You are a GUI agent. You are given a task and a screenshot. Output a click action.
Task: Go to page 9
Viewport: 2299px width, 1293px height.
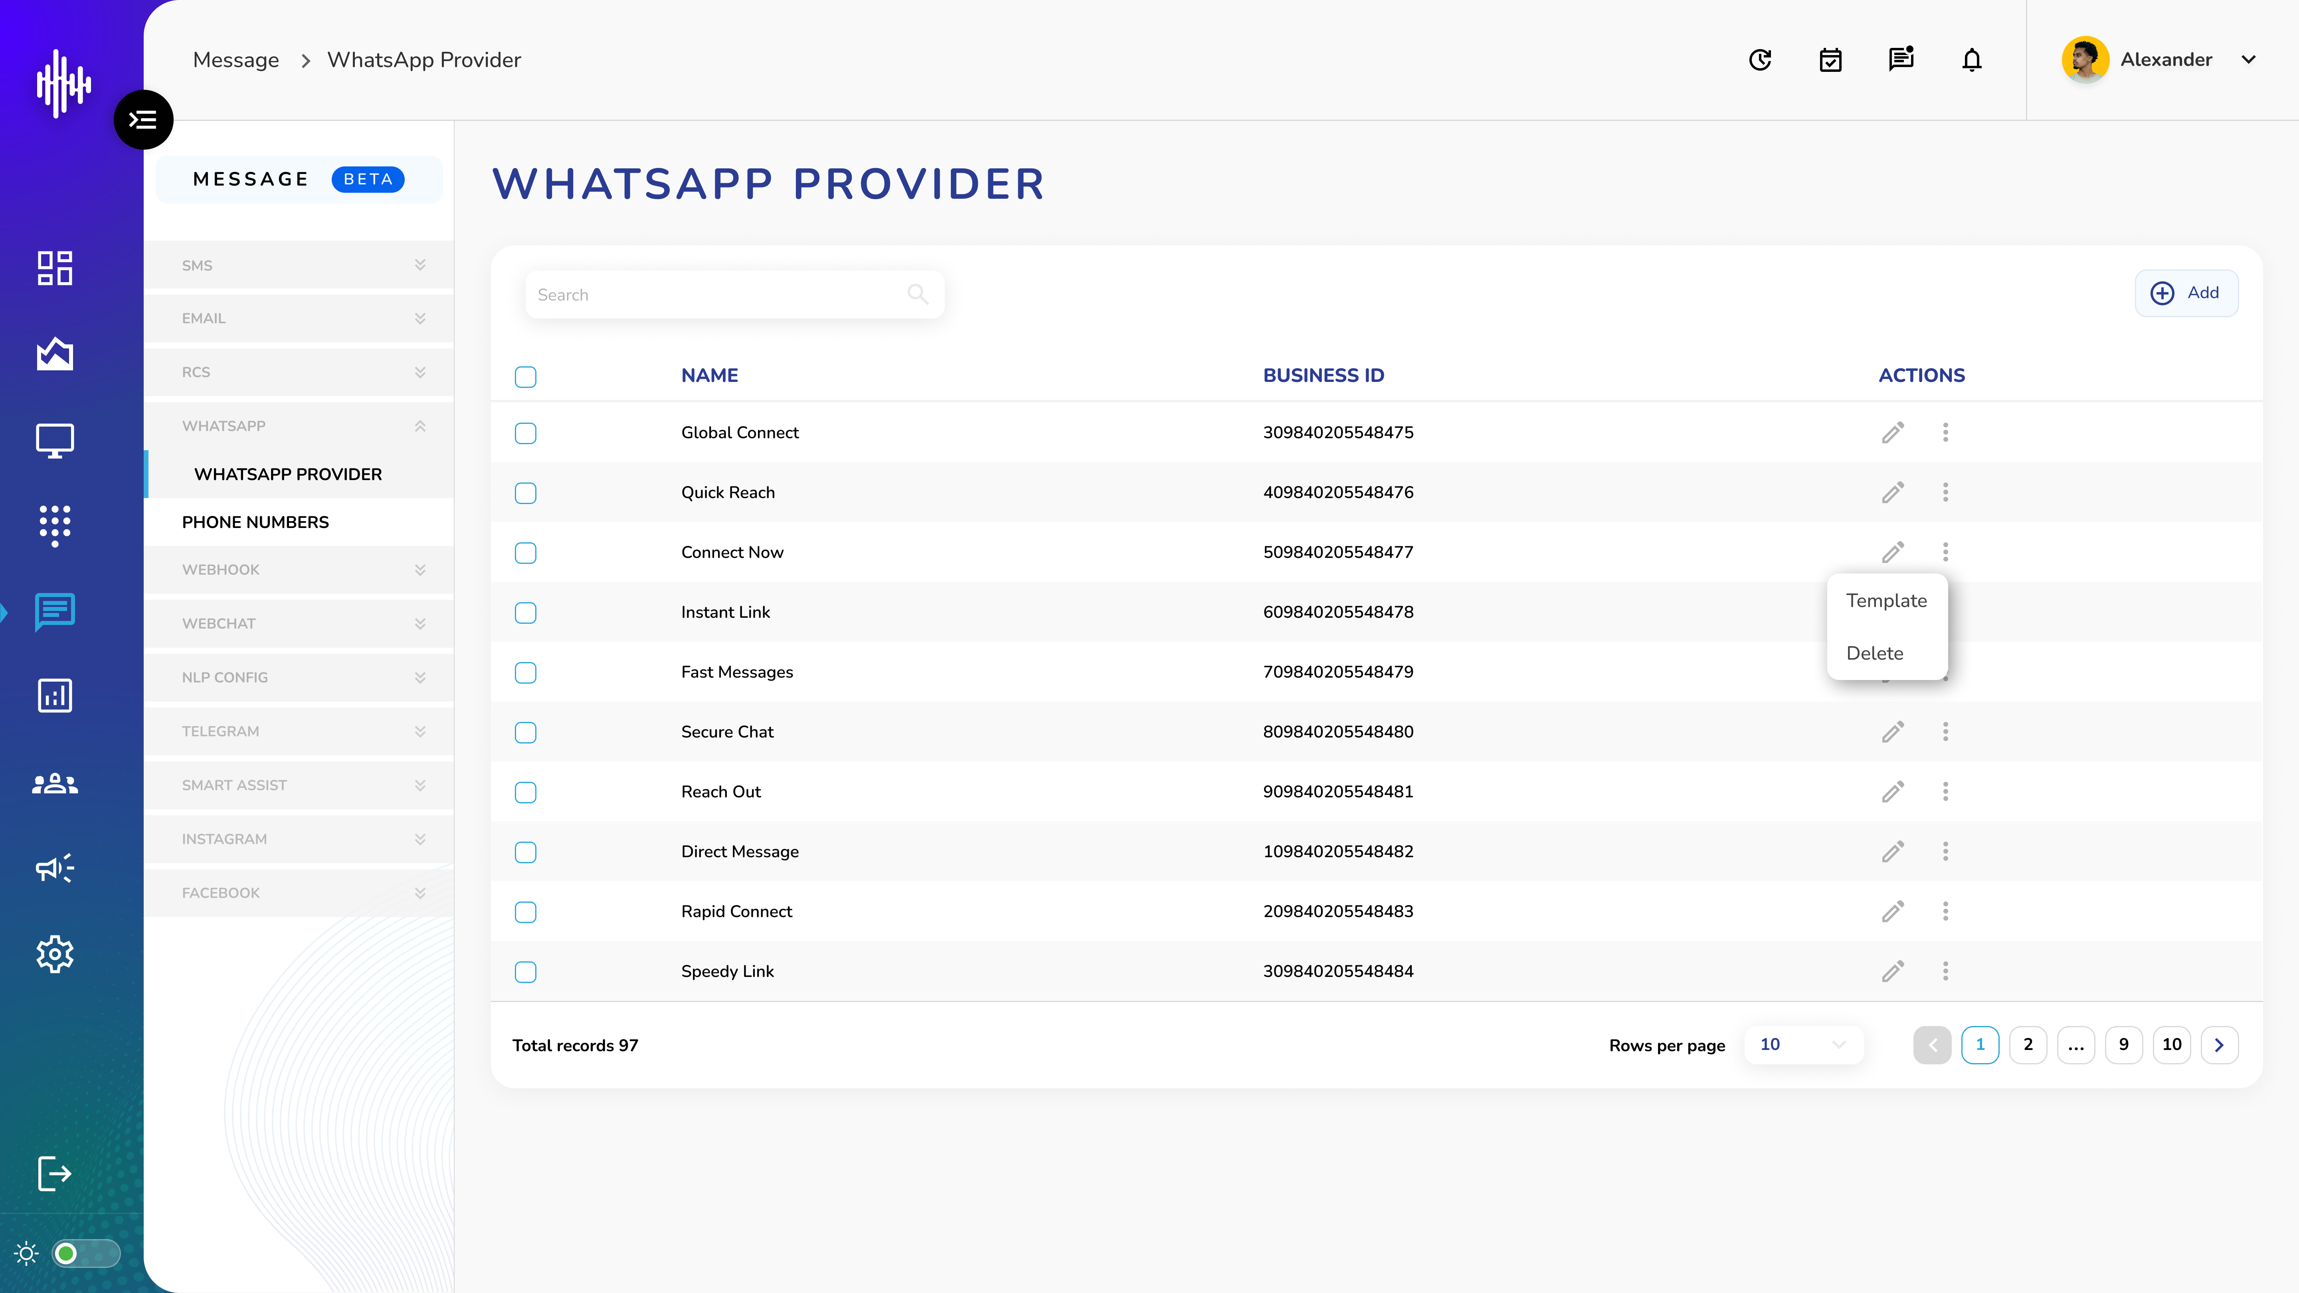tap(2124, 1045)
